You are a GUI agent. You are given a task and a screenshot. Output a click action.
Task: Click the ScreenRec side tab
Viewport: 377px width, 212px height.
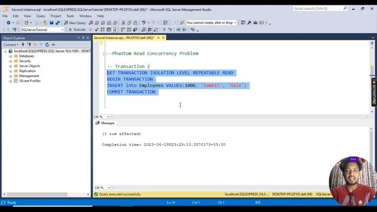tap(374, 92)
